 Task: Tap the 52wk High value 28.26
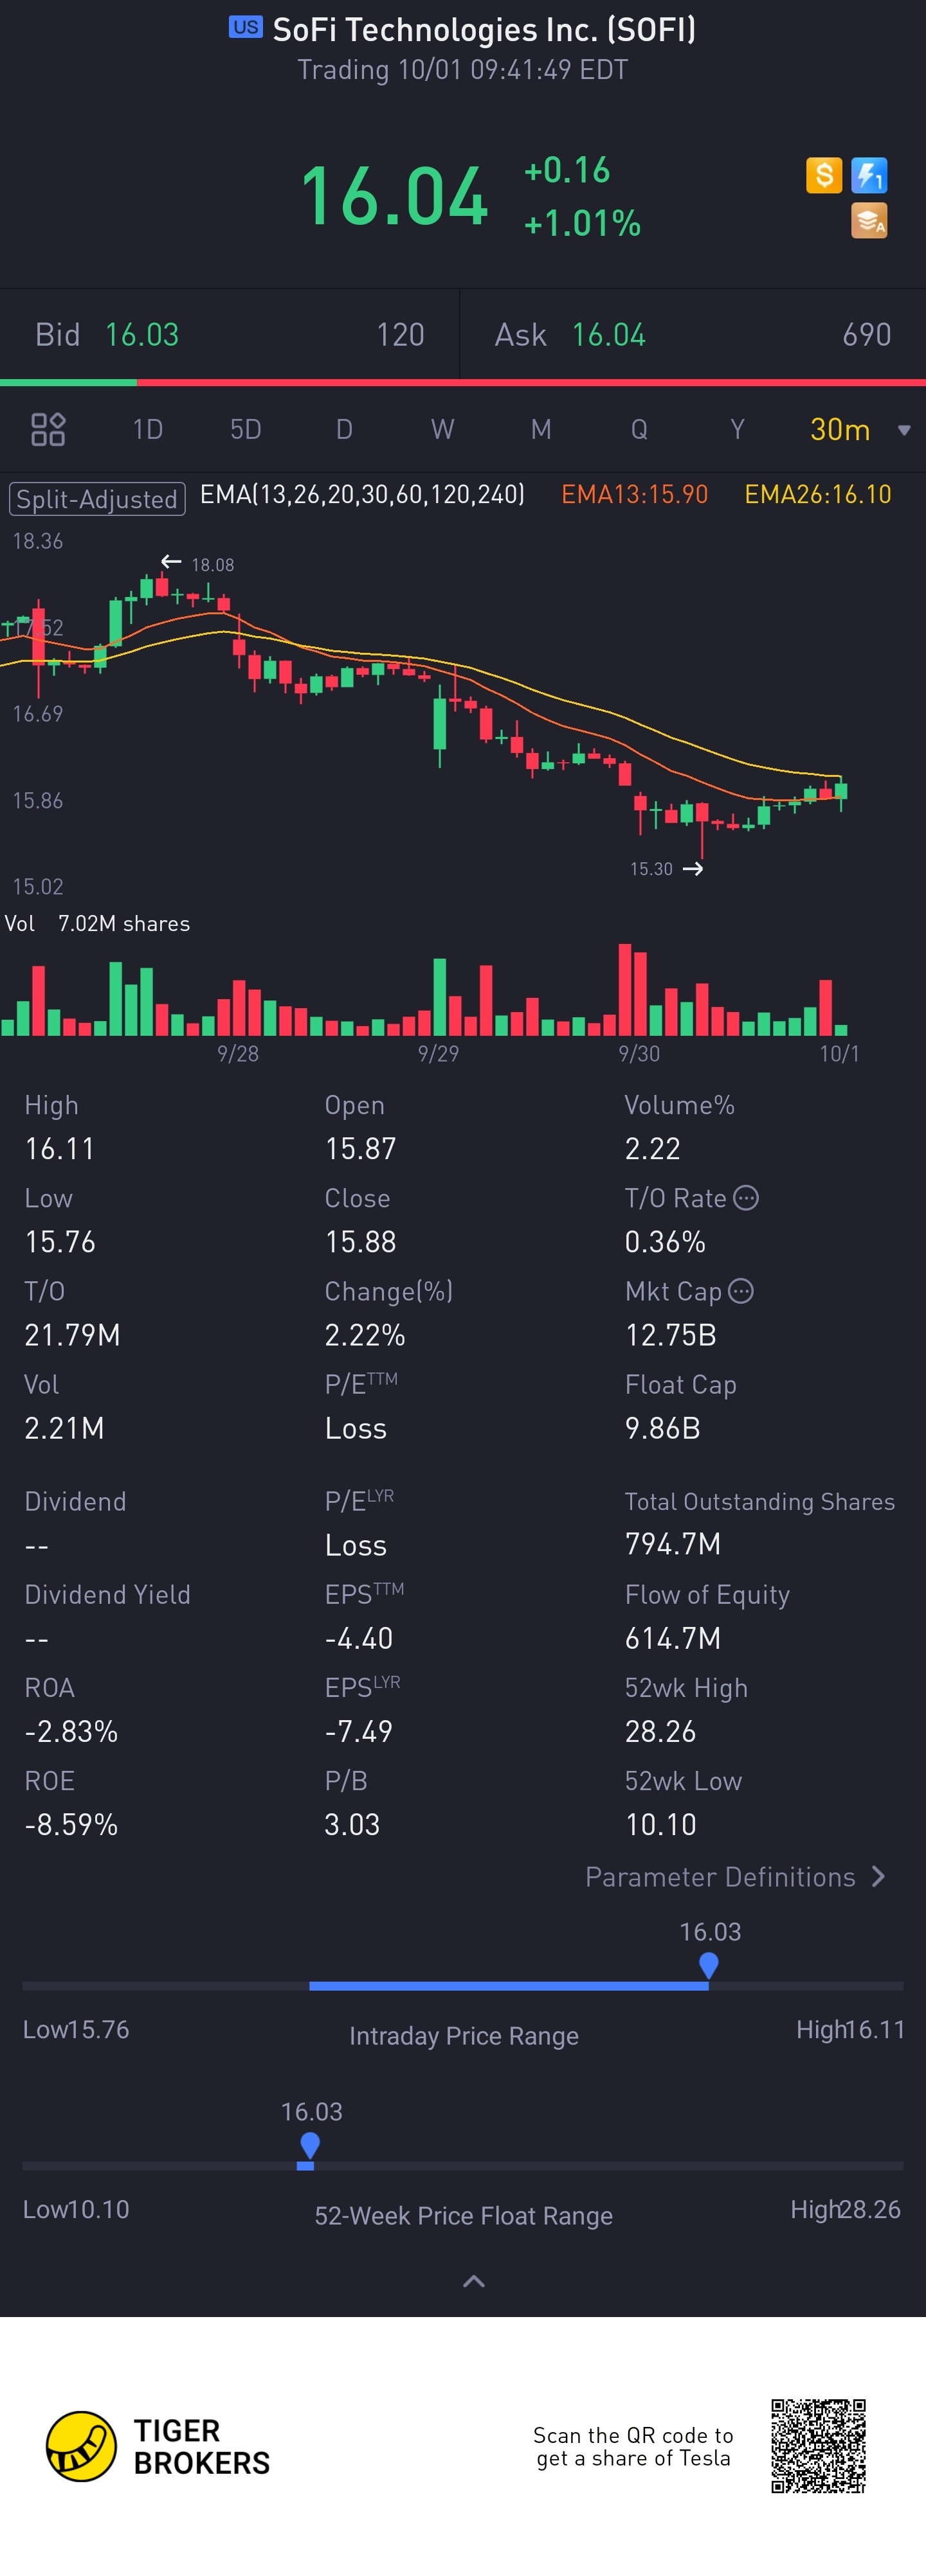[660, 1731]
